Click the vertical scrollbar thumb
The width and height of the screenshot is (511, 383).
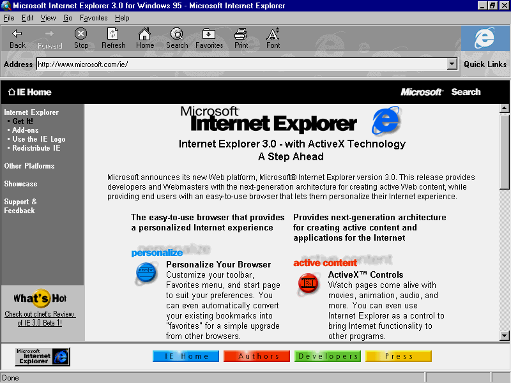(504, 151)
